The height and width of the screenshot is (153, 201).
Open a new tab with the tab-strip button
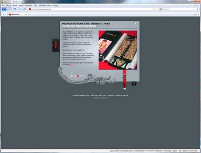(x=3, y=14)
